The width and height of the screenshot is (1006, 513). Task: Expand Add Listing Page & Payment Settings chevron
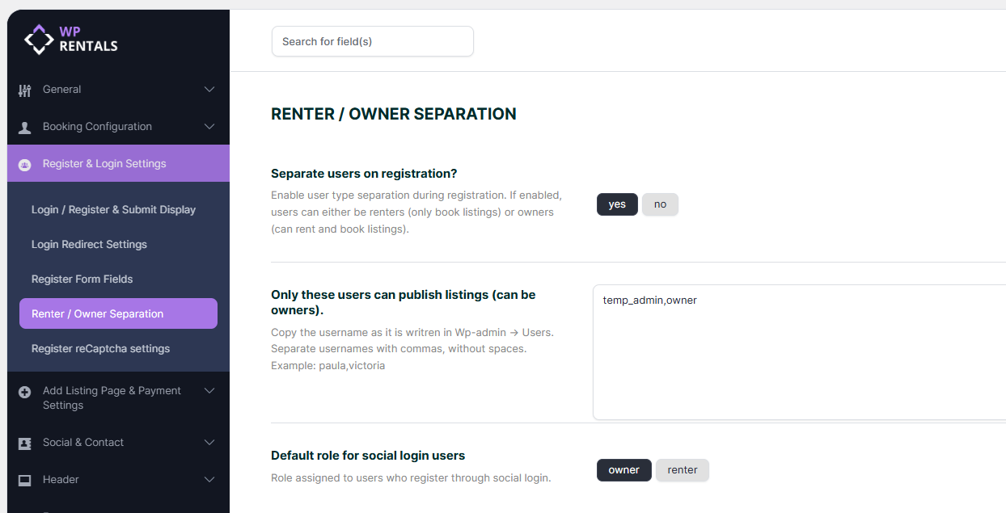[x=209, y=391]
